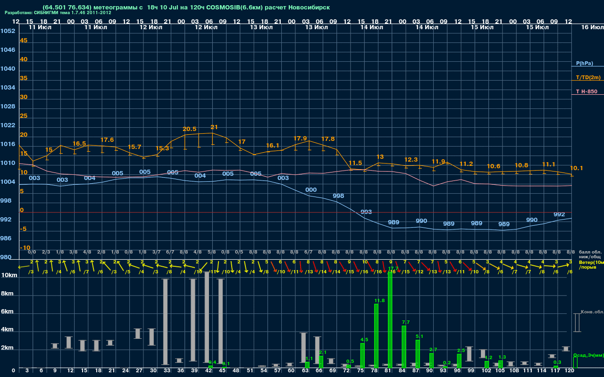
Task: Click the 'Разработано: СИБНИГМИ' credit line
Action: (58, 13)
